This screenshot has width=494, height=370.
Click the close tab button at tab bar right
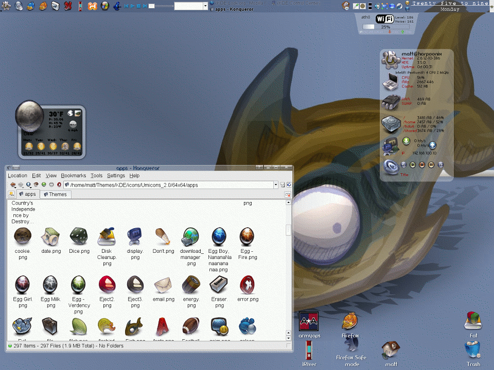point(287,195)
